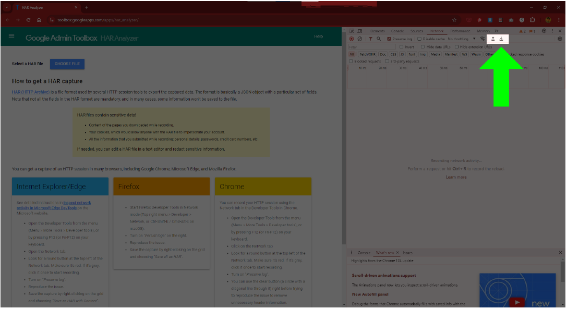
Task: Check the Hide data URLs option
Action: (423, 47)
